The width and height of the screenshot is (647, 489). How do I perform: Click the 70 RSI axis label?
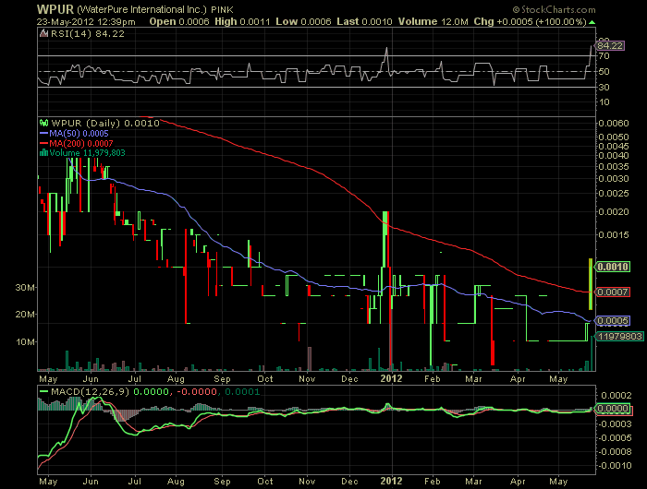pos(604,56)
